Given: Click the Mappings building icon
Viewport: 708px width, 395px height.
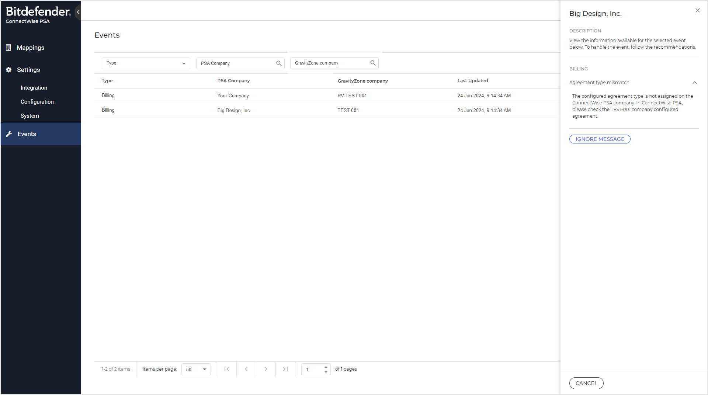Looking at the screenshot, I should (x=8, y=48).
